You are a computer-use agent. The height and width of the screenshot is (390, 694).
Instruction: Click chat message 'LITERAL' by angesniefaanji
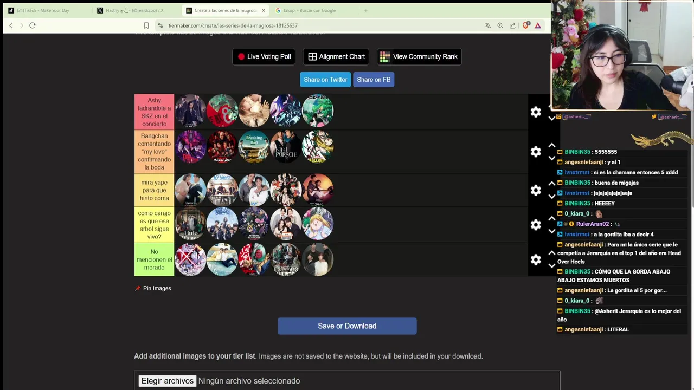click(x=618, y=329)
